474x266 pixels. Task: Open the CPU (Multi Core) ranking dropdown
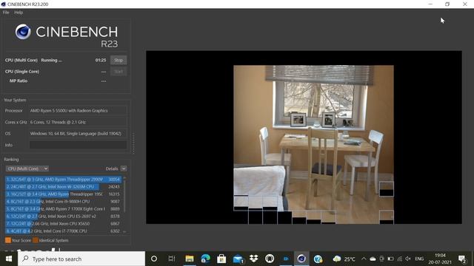[x=27, y=168]
